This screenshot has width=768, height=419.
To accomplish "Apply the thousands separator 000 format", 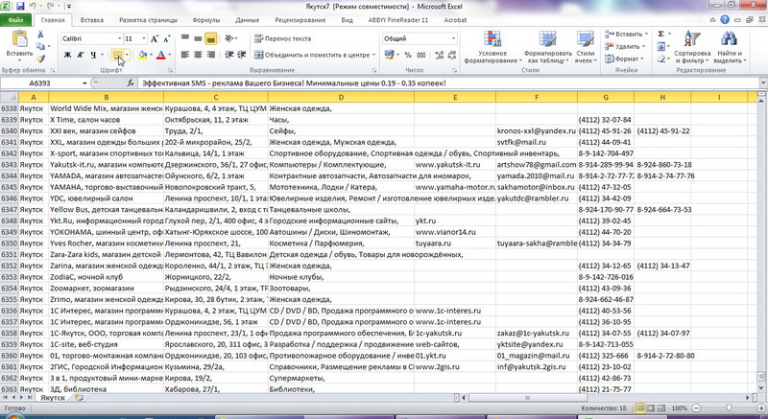I will pos(421,55).
